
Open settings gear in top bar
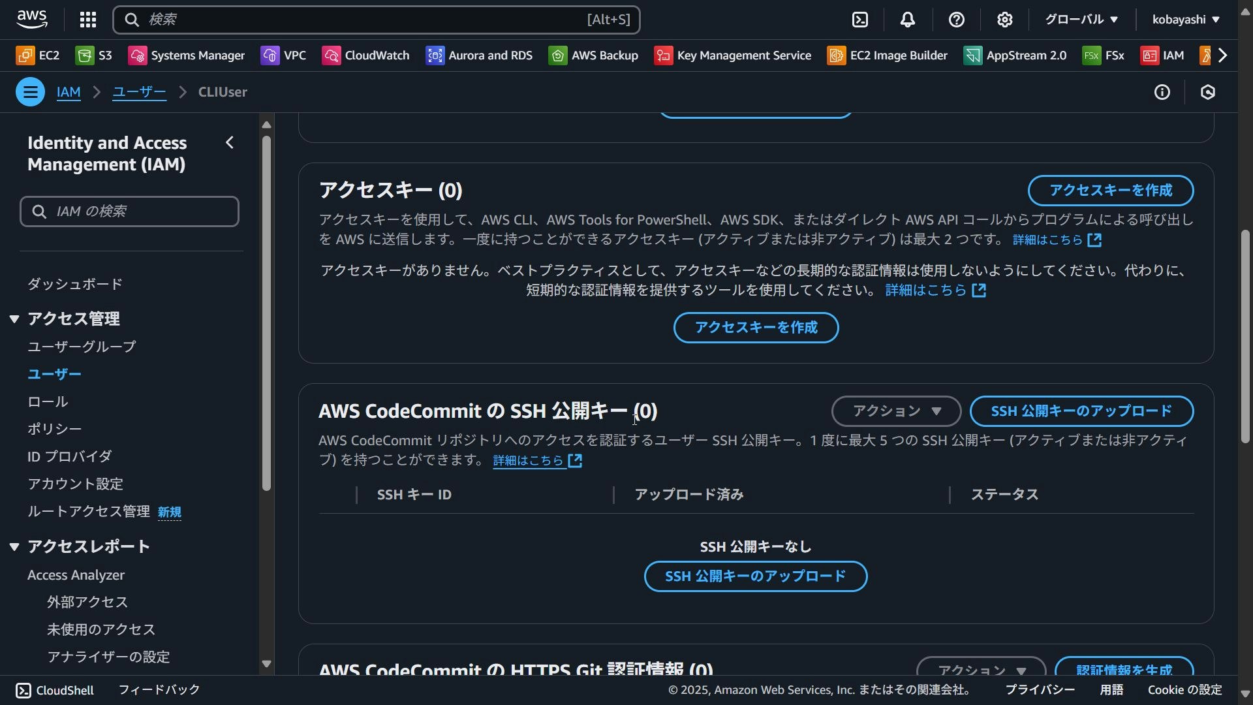pyautogui.click(x=1005, y=20)
